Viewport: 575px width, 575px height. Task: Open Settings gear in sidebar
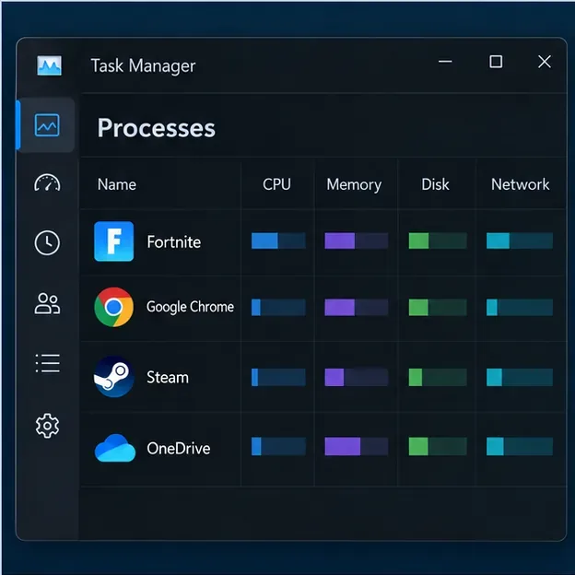[47, 426]
